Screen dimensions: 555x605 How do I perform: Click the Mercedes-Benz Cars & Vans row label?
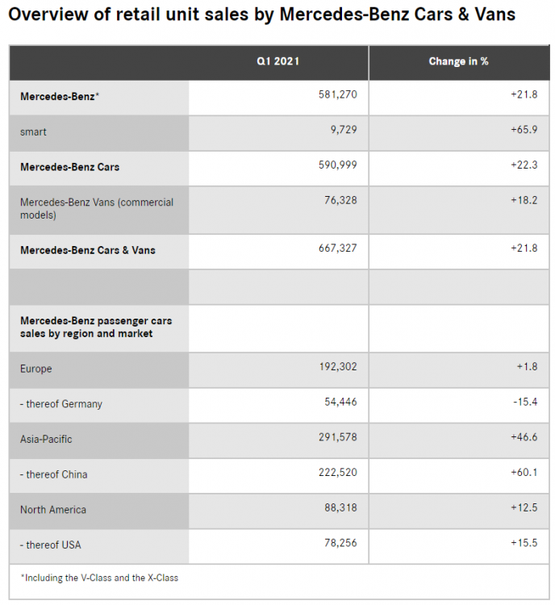88,250
